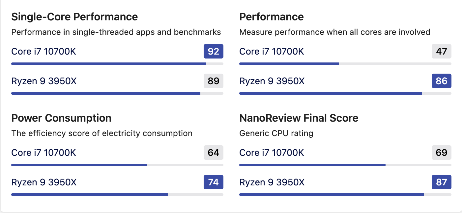
Task: Click the score badge showing 92
Action: pos(213,51)
